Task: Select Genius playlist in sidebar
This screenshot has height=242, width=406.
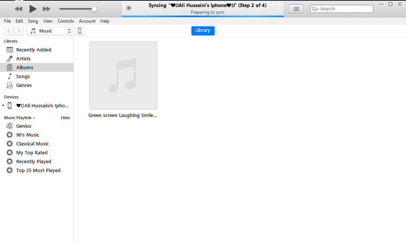Action: coord(24,126)
